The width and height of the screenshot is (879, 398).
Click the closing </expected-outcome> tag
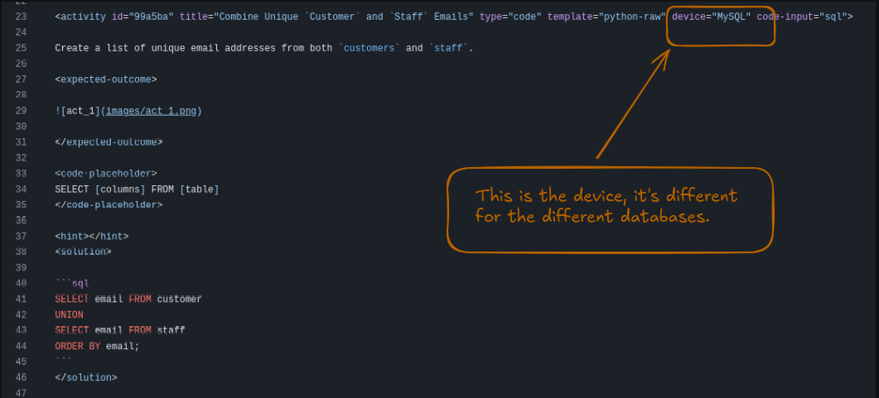(109, 142)
